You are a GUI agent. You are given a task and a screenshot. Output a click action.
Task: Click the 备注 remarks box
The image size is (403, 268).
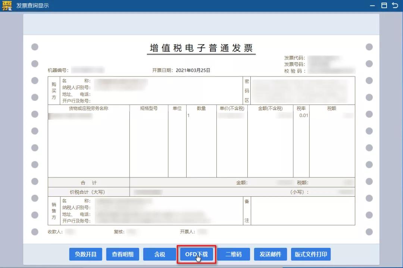pos(302,211)
